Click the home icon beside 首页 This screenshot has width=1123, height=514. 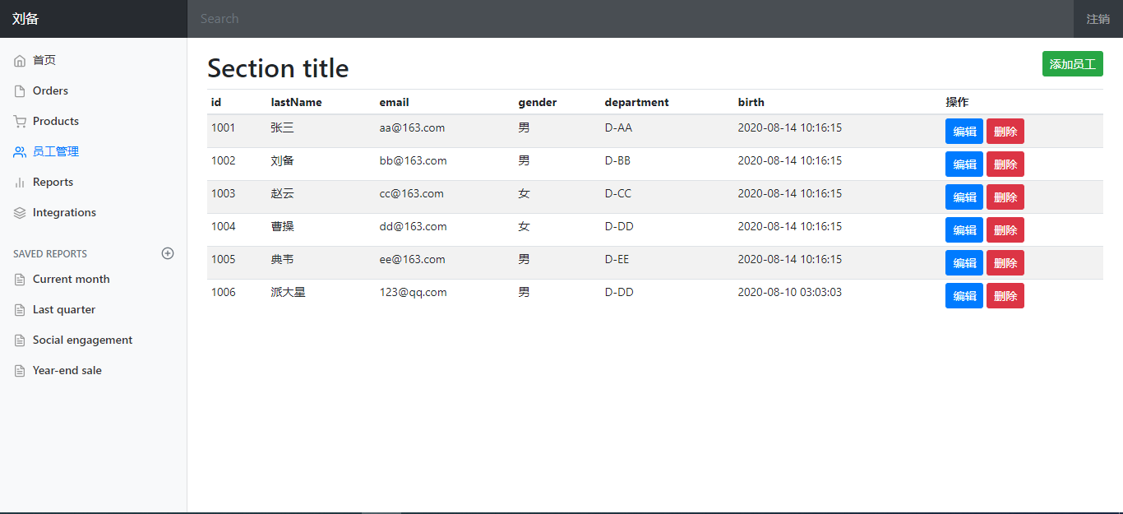tap(20, 61)
